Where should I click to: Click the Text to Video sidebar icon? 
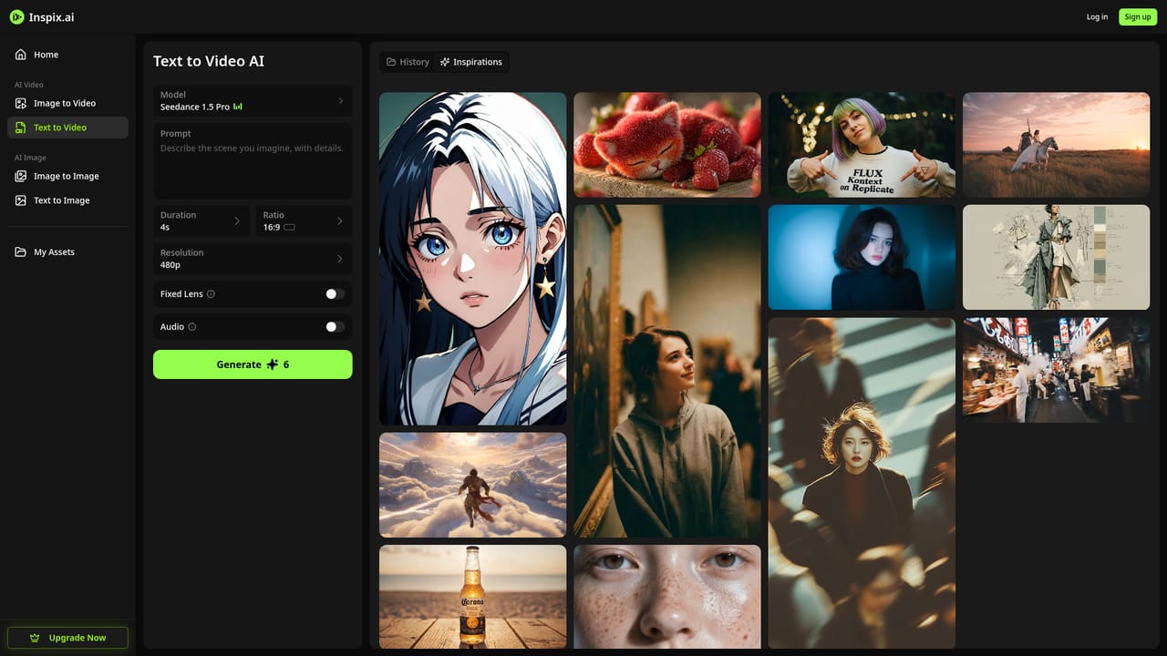coord(21,128)
